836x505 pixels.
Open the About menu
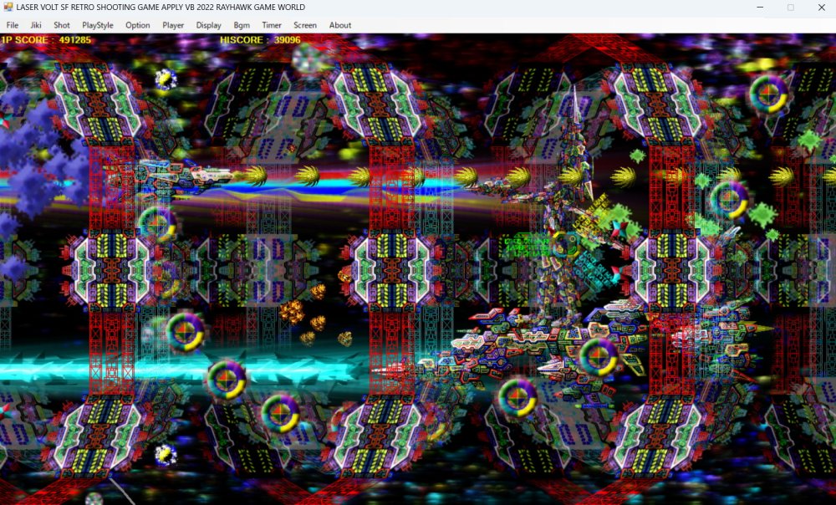[x=340, y=25]
